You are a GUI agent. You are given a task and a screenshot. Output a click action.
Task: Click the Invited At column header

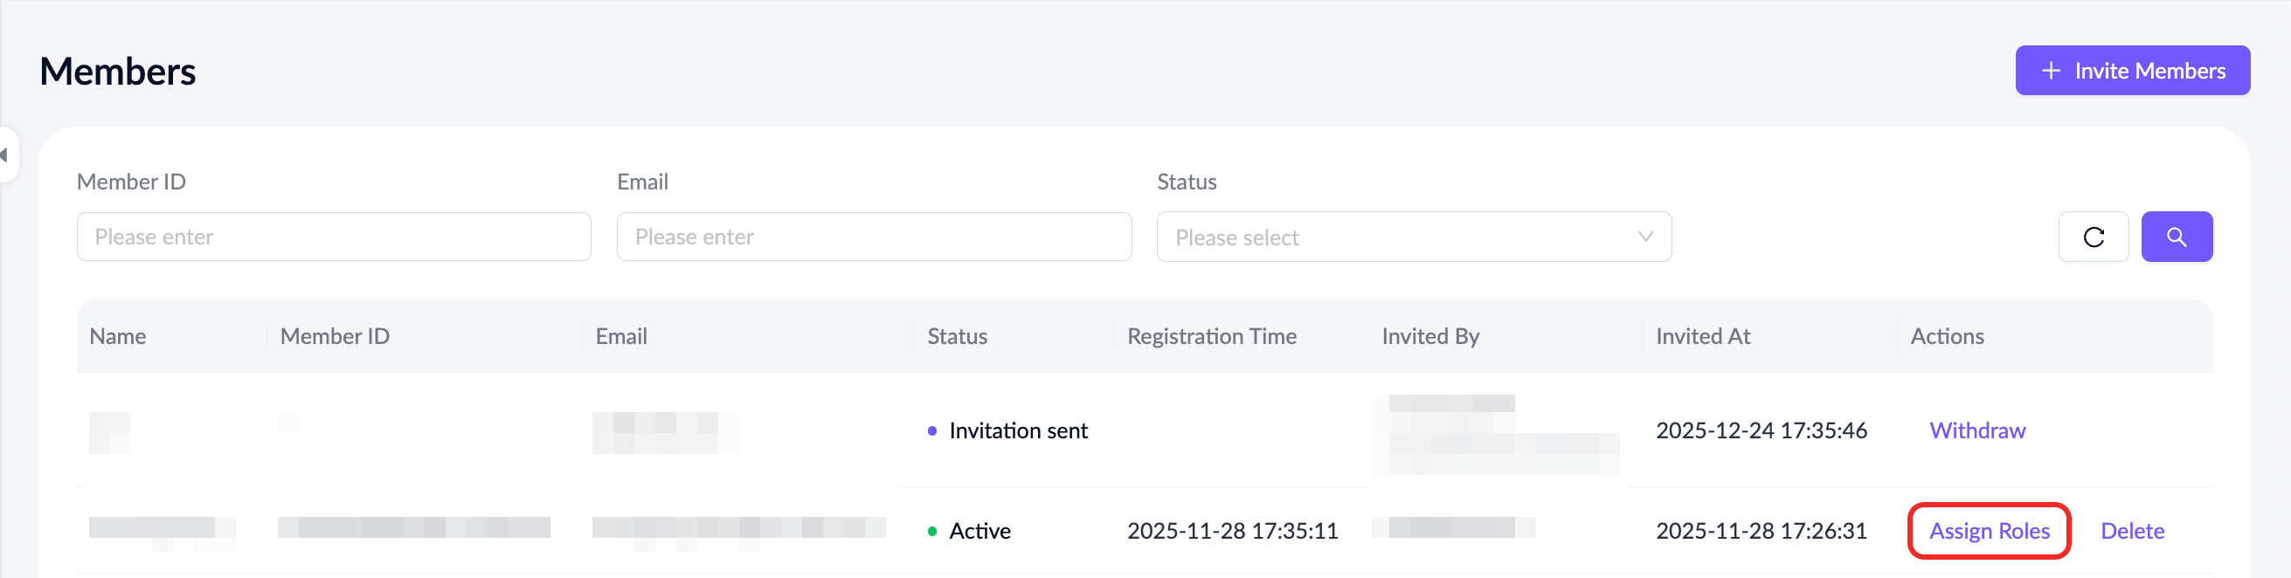click(1702, 336)
